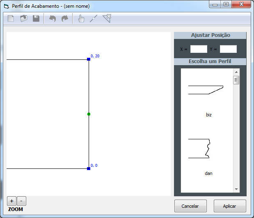Screen dimensions: 254x218
Task: Choose the dan profile thumbnail
Action: click(199, 148)
